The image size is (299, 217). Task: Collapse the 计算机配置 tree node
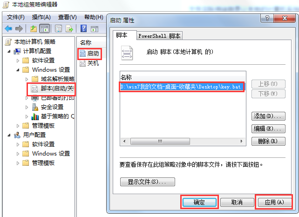(9, 51)
